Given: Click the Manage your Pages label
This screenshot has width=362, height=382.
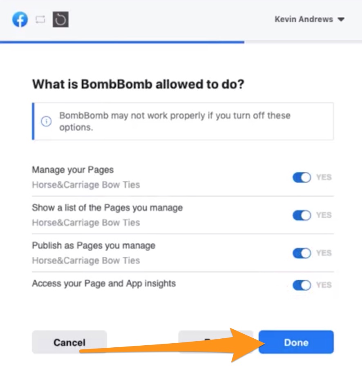Looking at the screenshot, I should click(73, 170).
